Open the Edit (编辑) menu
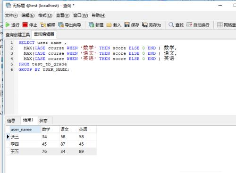Viewport: 236px width, 173px height. click(x=28, y=16)
